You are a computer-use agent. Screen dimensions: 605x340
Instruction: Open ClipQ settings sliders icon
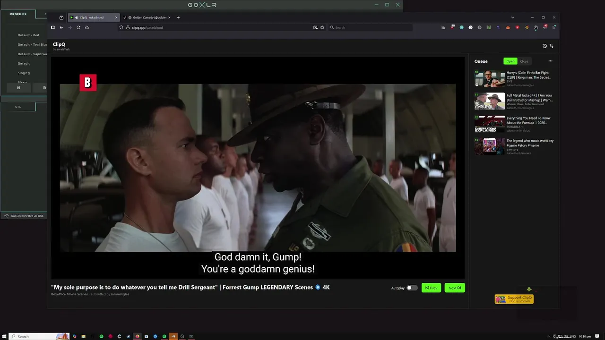pos(551,46)
